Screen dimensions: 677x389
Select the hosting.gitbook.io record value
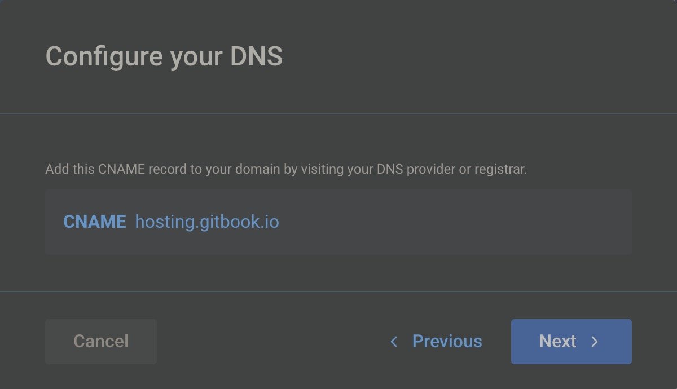[207, 222]
